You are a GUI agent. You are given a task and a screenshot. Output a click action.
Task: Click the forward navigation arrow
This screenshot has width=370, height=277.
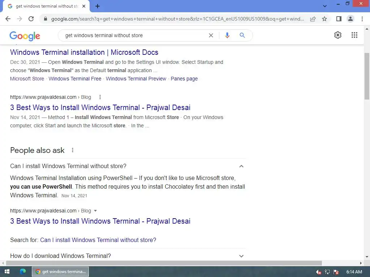coord(20,19)
